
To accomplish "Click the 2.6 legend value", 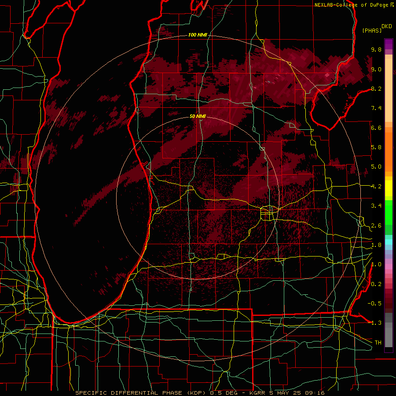I will pos(376,226).
